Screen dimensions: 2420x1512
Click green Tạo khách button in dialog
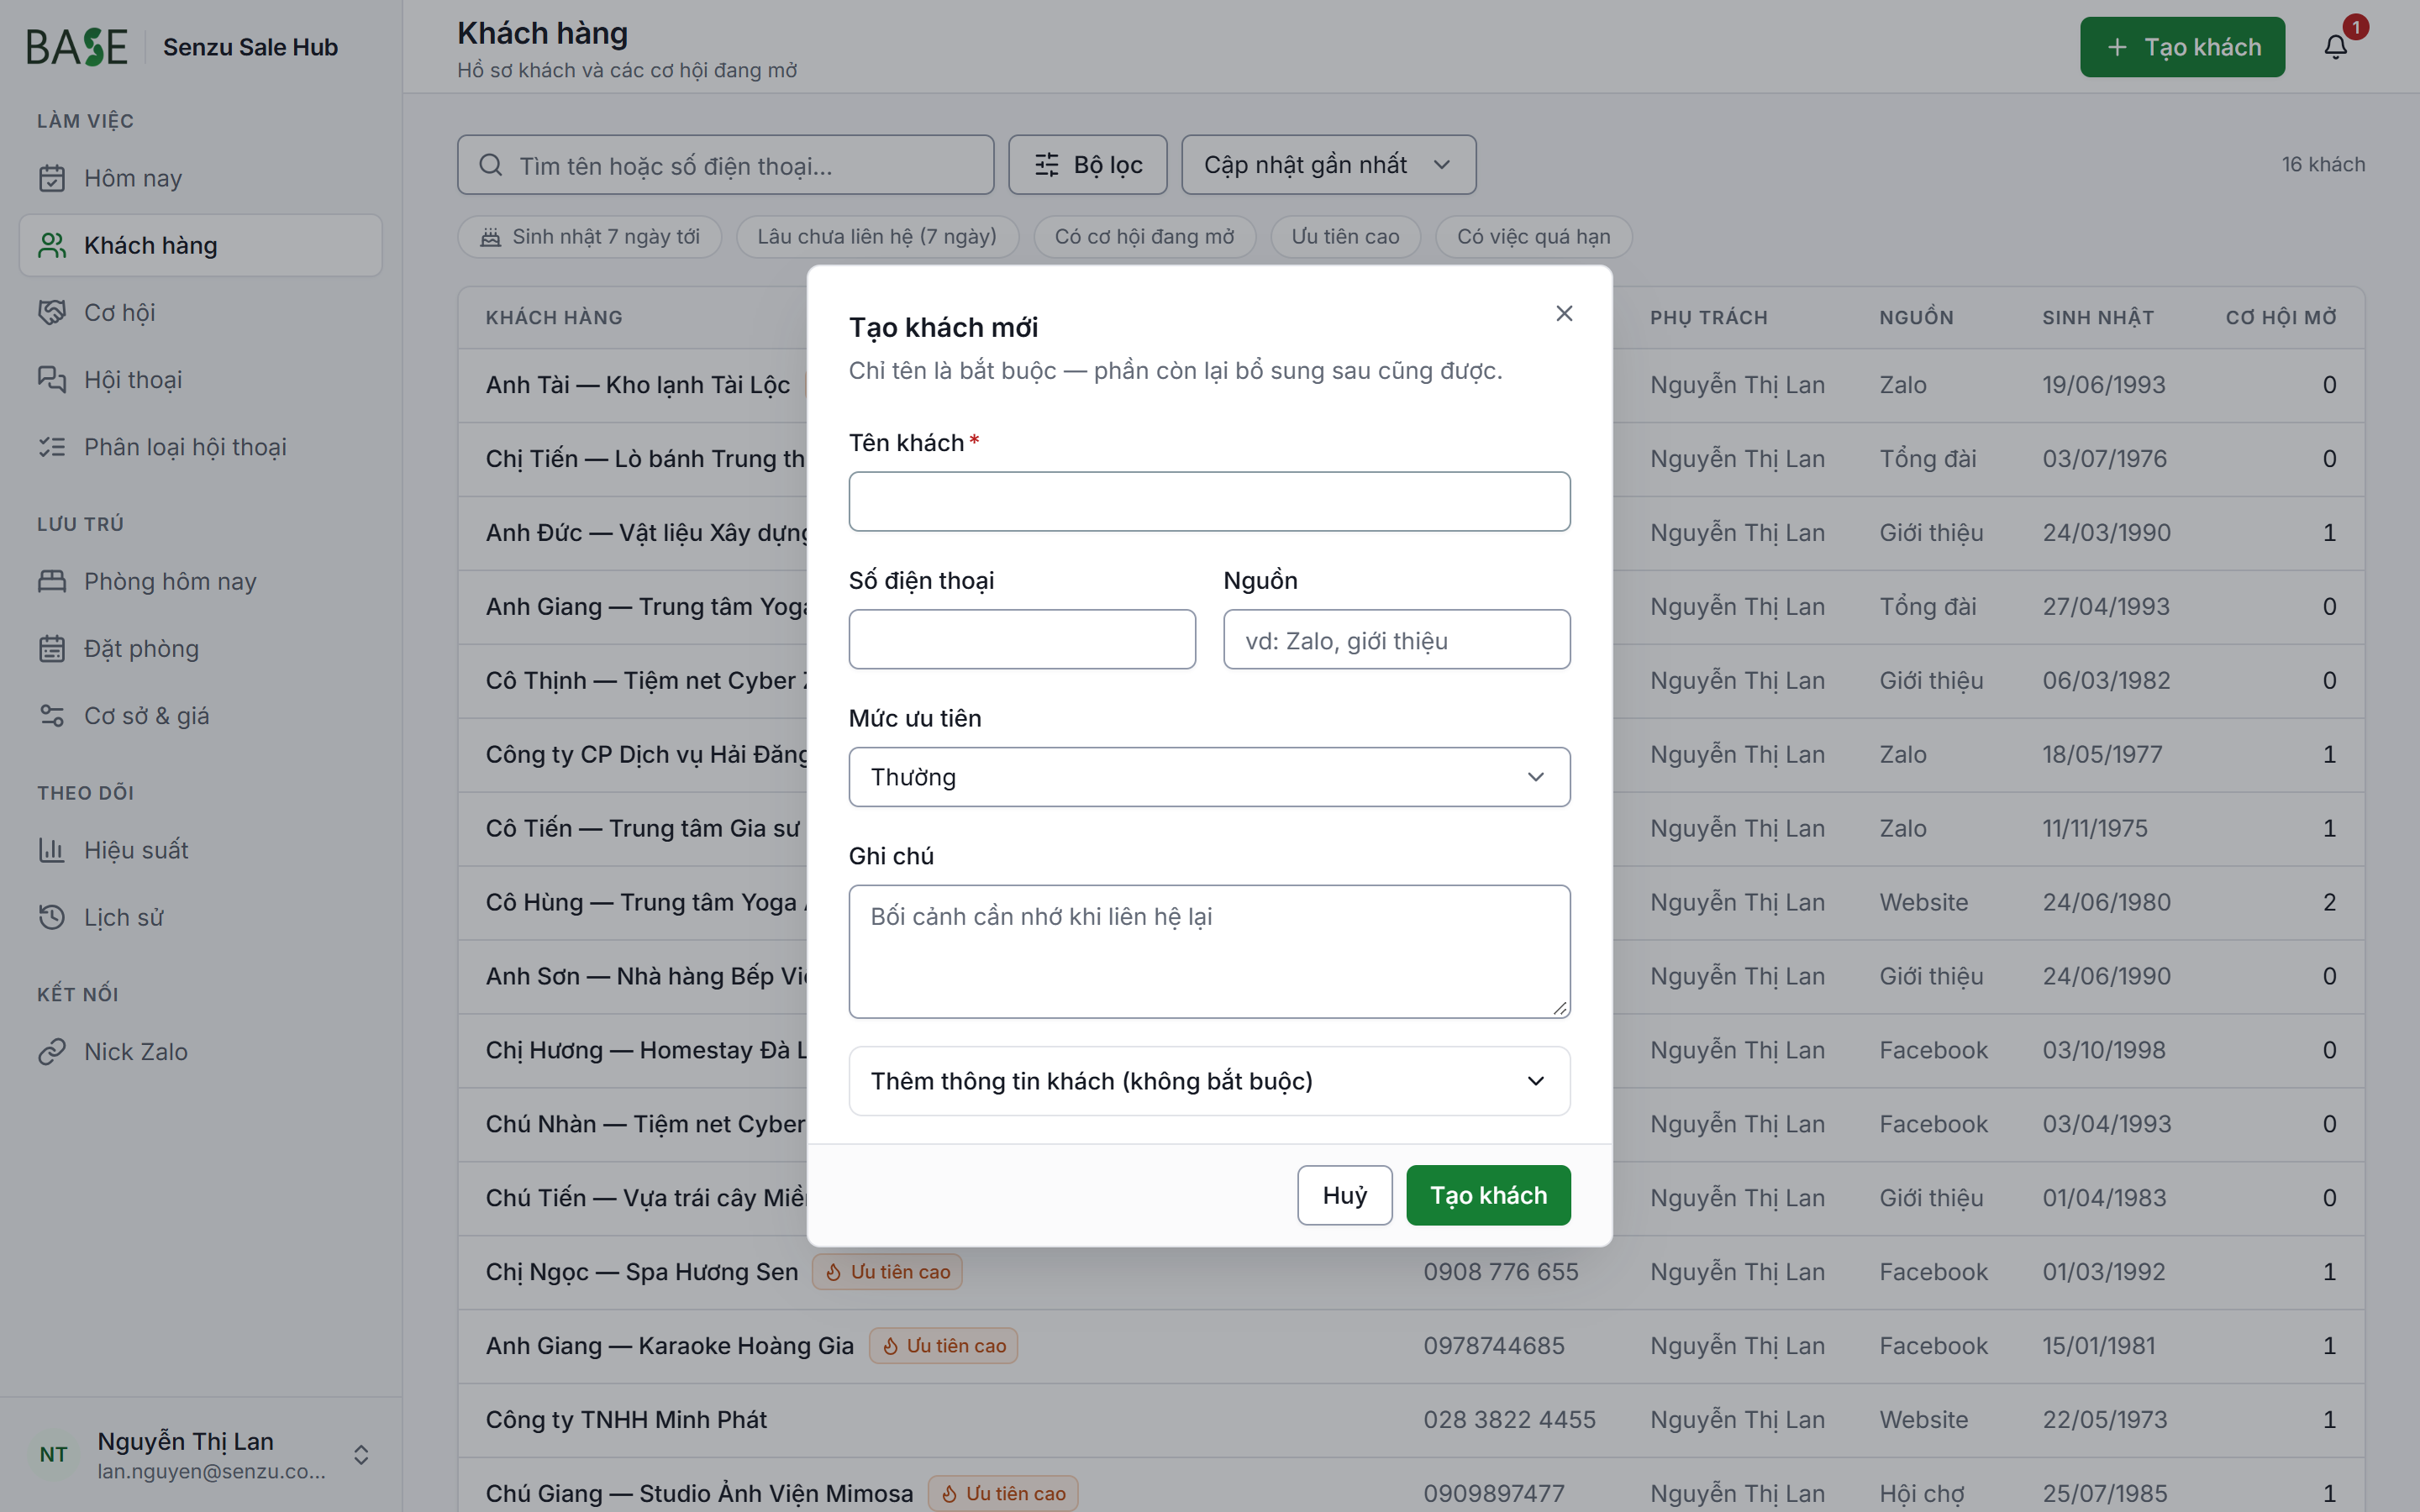[x=1488, y=1195]
